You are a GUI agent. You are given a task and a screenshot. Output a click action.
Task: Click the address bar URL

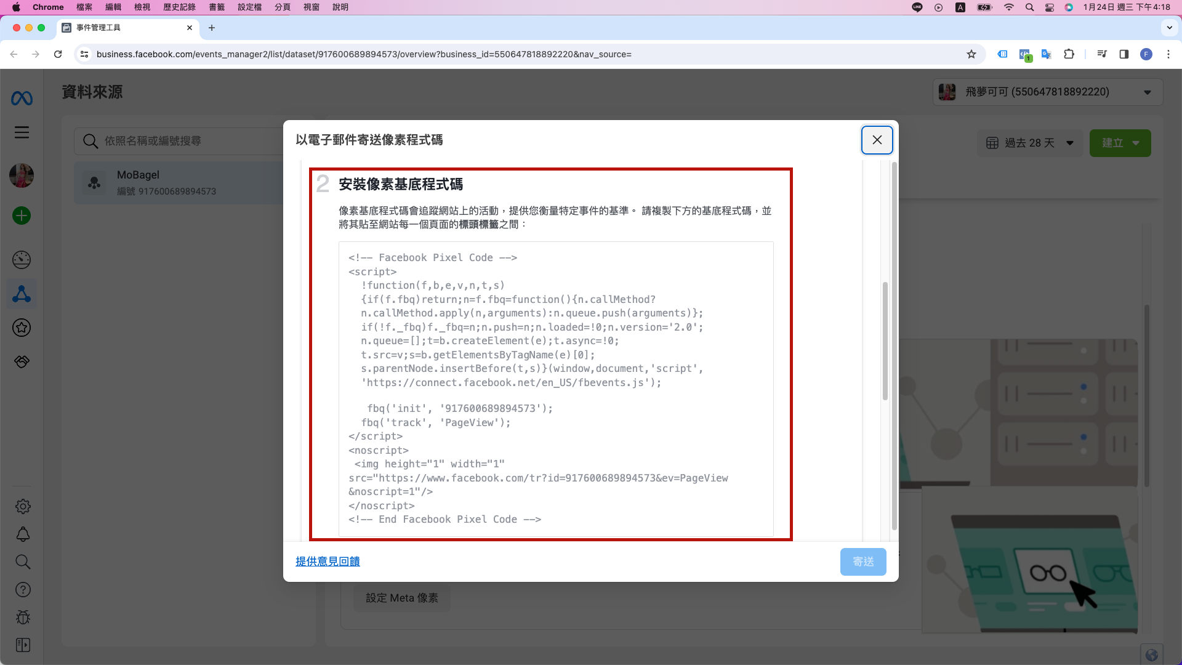tap(364, 54)
